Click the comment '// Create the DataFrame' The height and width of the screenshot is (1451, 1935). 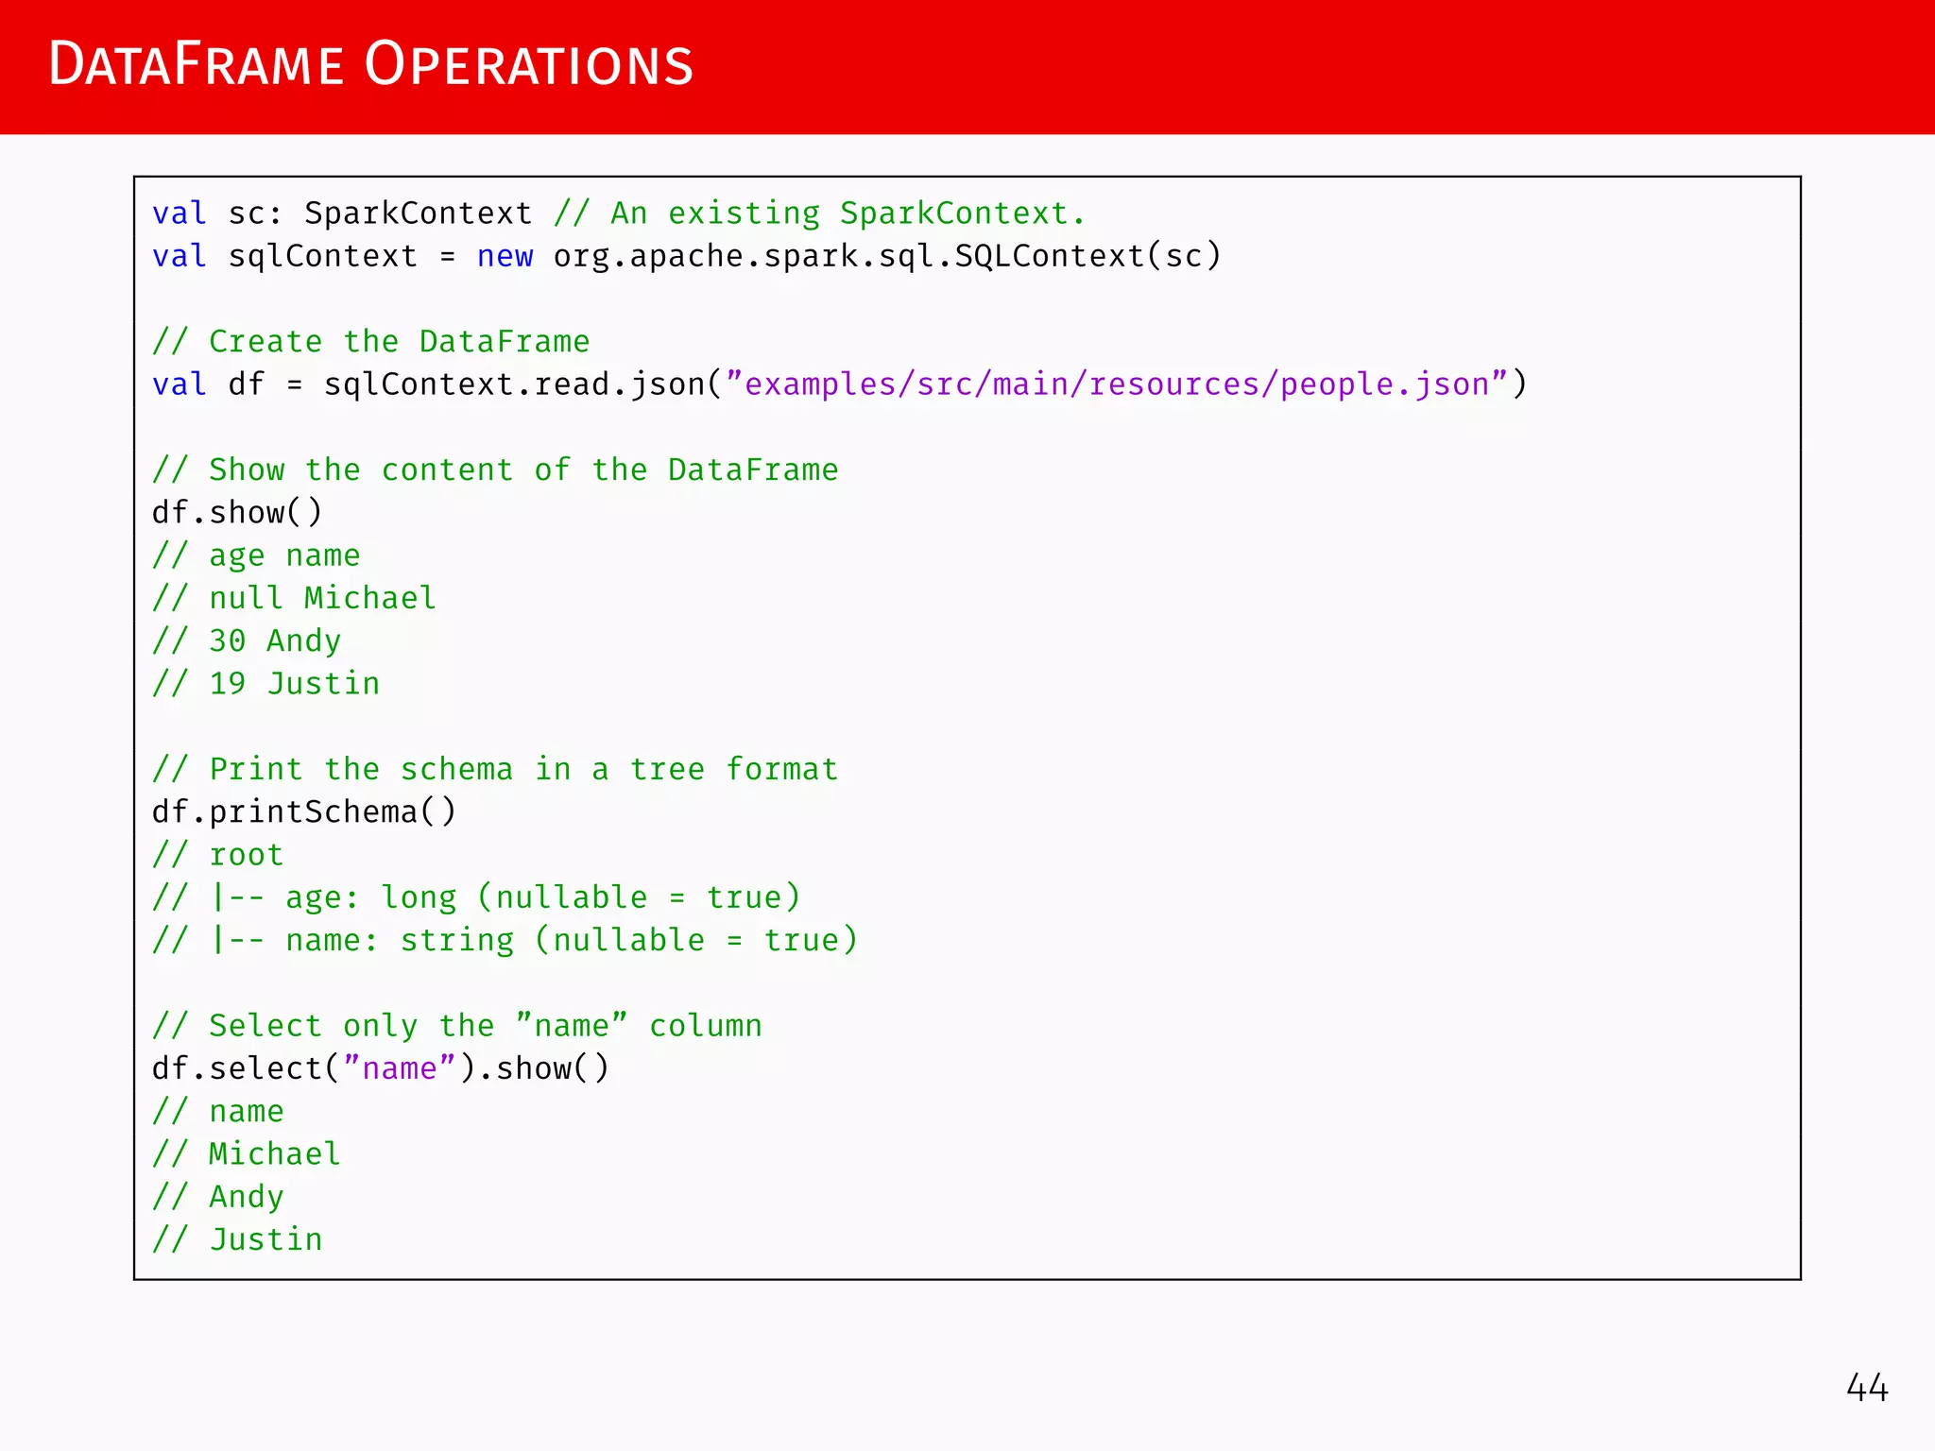tap(370, 341)
